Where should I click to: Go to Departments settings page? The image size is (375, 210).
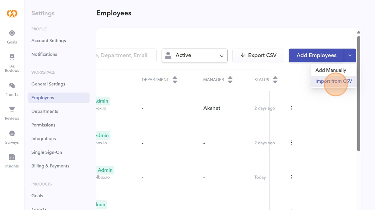click(45, 112)
